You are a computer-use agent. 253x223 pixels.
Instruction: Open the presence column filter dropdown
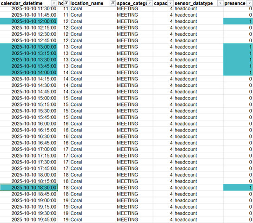coord(249,3)
